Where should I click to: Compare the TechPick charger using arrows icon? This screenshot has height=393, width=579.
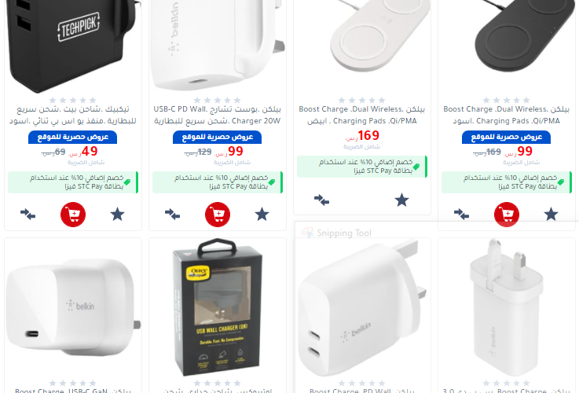28,215
